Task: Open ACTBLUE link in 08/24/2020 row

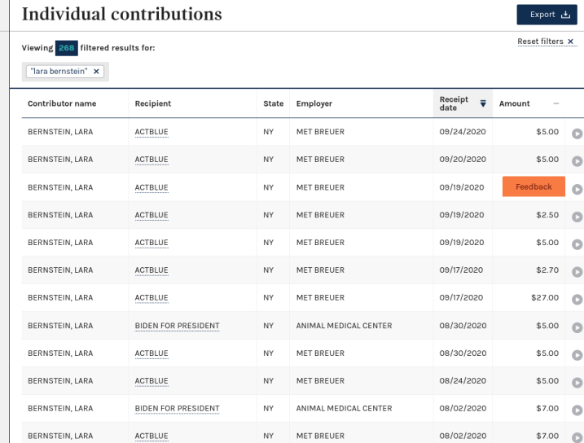Action: coord(151,381)
